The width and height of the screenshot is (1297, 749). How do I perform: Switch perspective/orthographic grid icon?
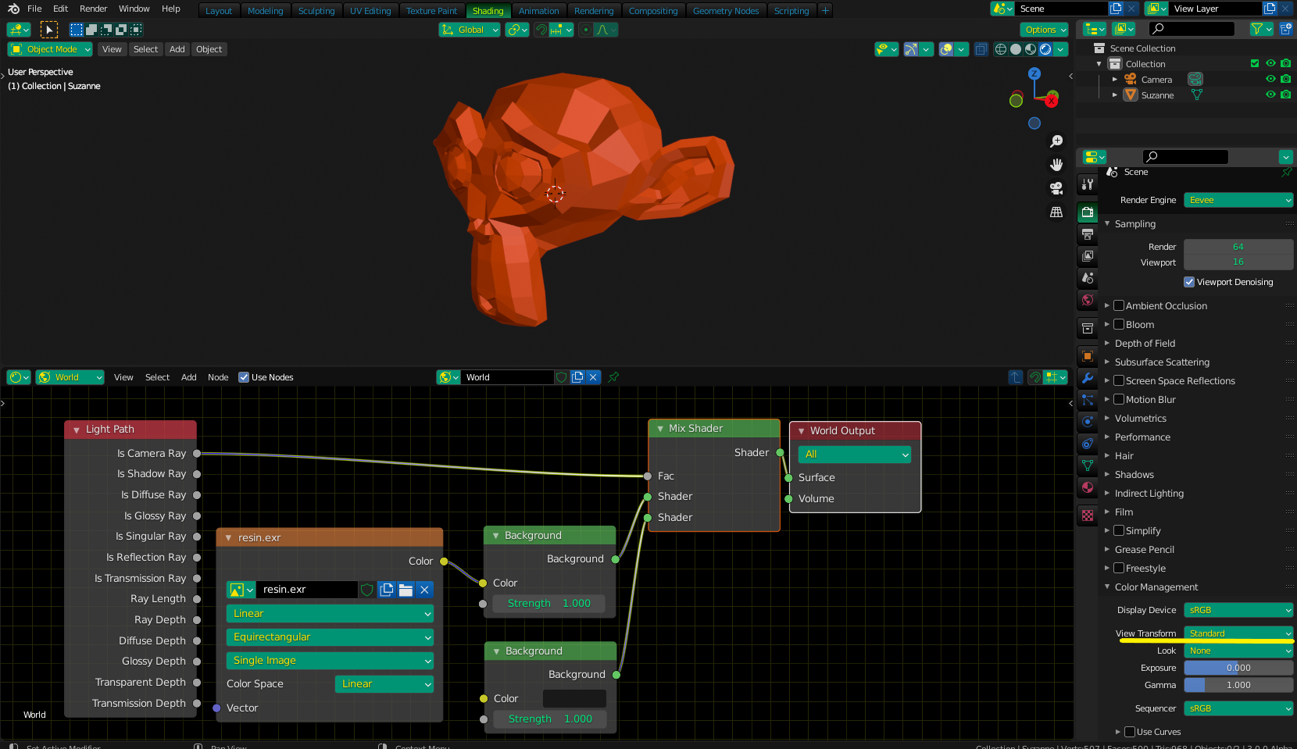[x=1056, y=212]
